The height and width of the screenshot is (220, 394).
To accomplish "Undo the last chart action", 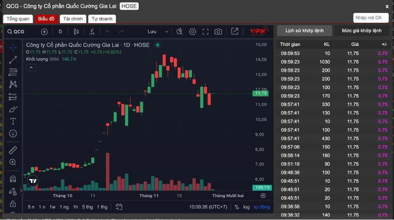I will click(x=108, y=32).
